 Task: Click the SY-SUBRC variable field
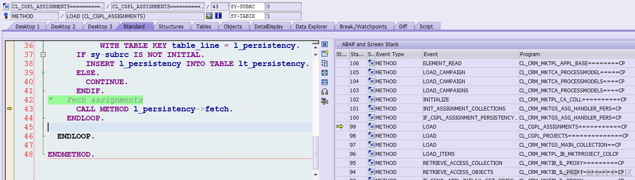247,6
